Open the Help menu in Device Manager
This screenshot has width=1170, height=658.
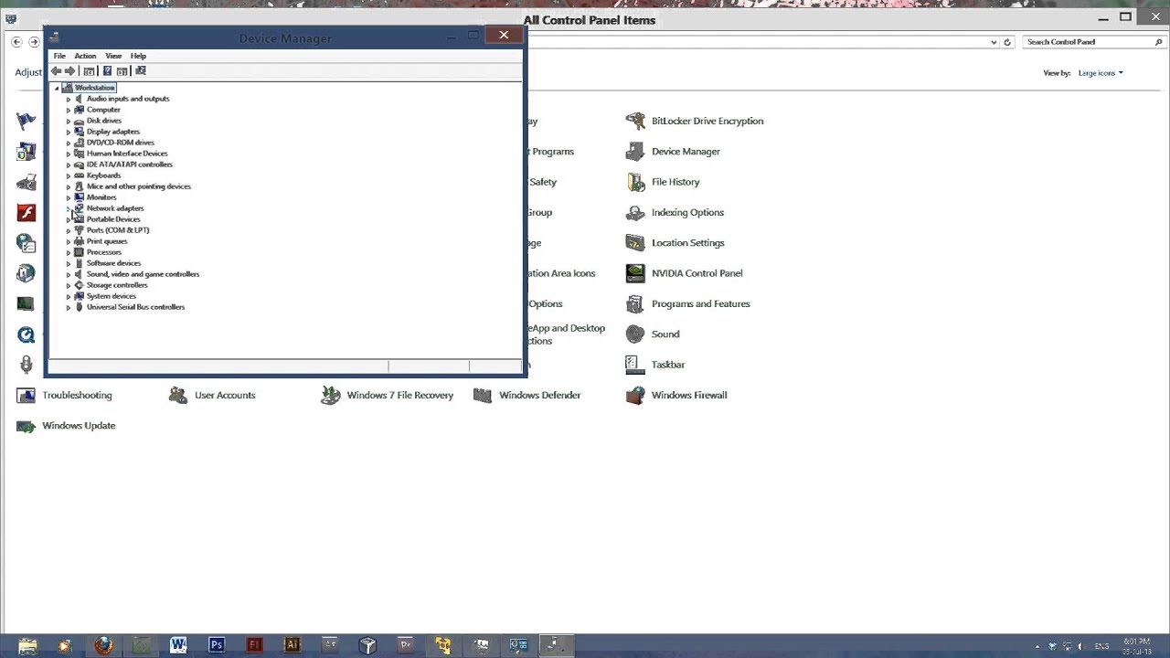click(x=138, y=56)
